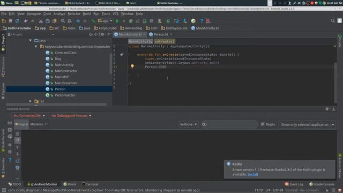Image resolution: width=343 pixels, height=193 pixels.
Task: Click the Make Project hammer icon
Action: click(x=93, y=21)
